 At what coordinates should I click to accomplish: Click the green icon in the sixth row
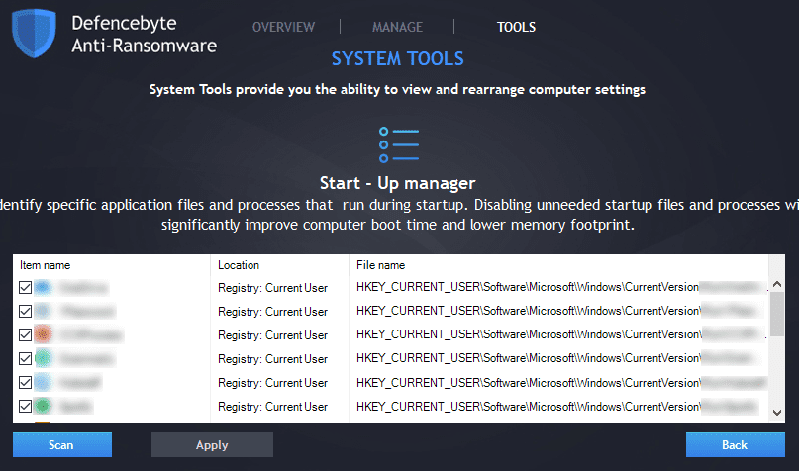[43, 406]
